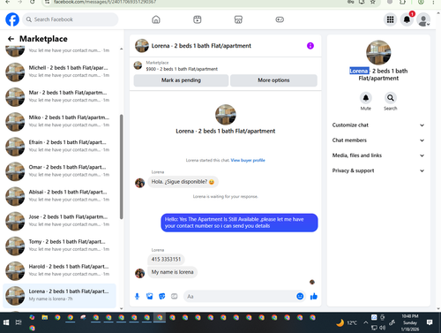Screen dimensions: 441x333
Task: Search in conversation magnifier icon
Action: pyautogui.click(x=391, y=98)
